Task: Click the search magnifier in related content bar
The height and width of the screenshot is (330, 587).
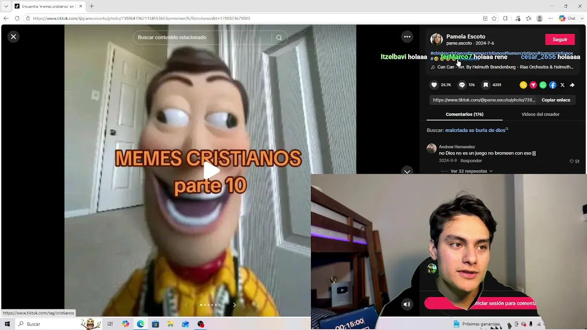Action: [x=279, y=38]
